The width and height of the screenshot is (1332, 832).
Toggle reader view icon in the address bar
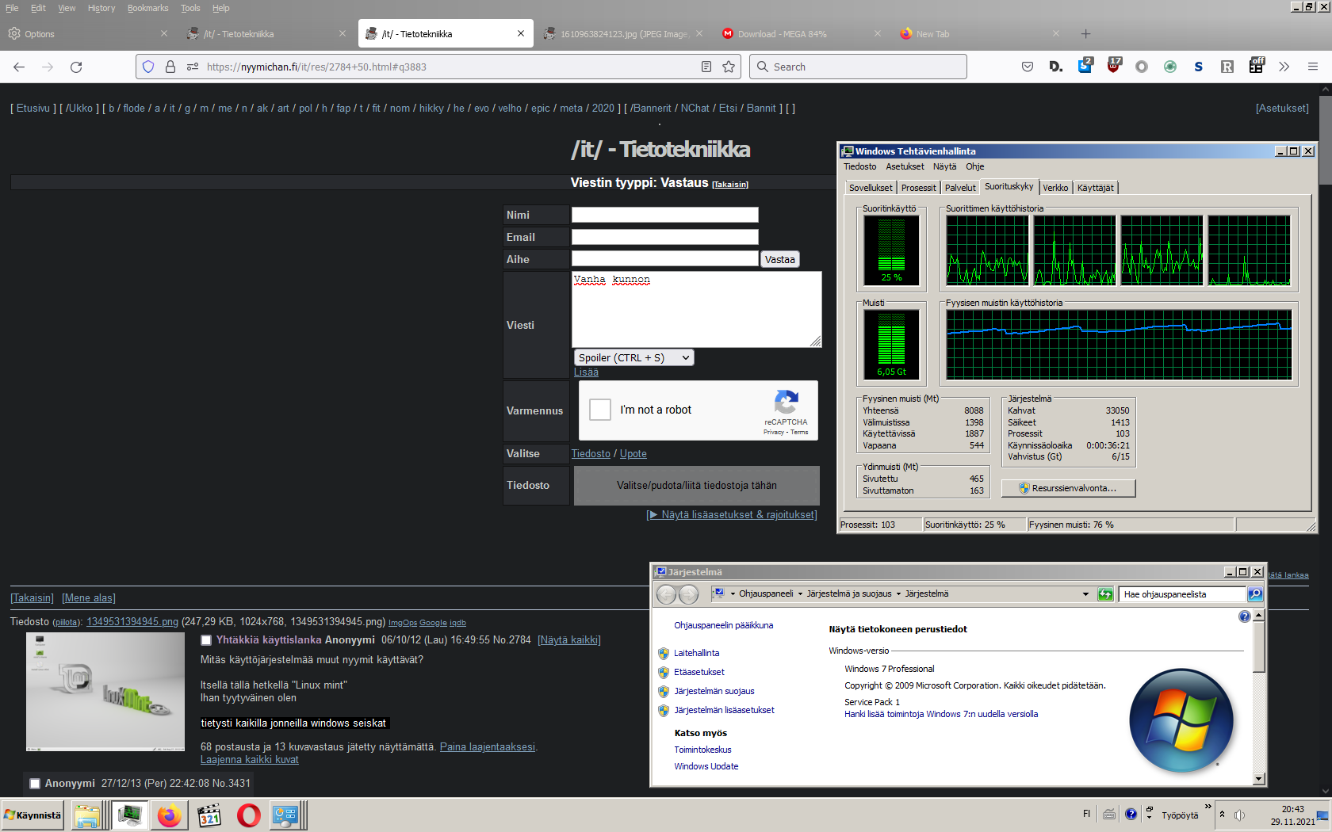[x=706, y=67]
